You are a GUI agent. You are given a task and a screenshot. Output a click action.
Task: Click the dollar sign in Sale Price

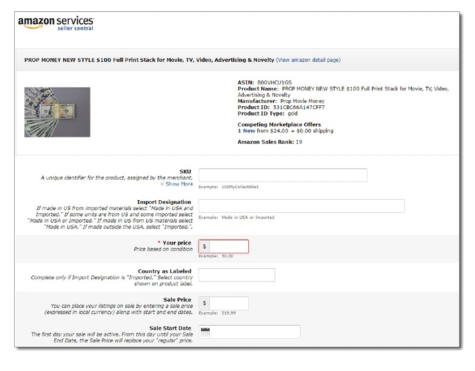point(205,303)
